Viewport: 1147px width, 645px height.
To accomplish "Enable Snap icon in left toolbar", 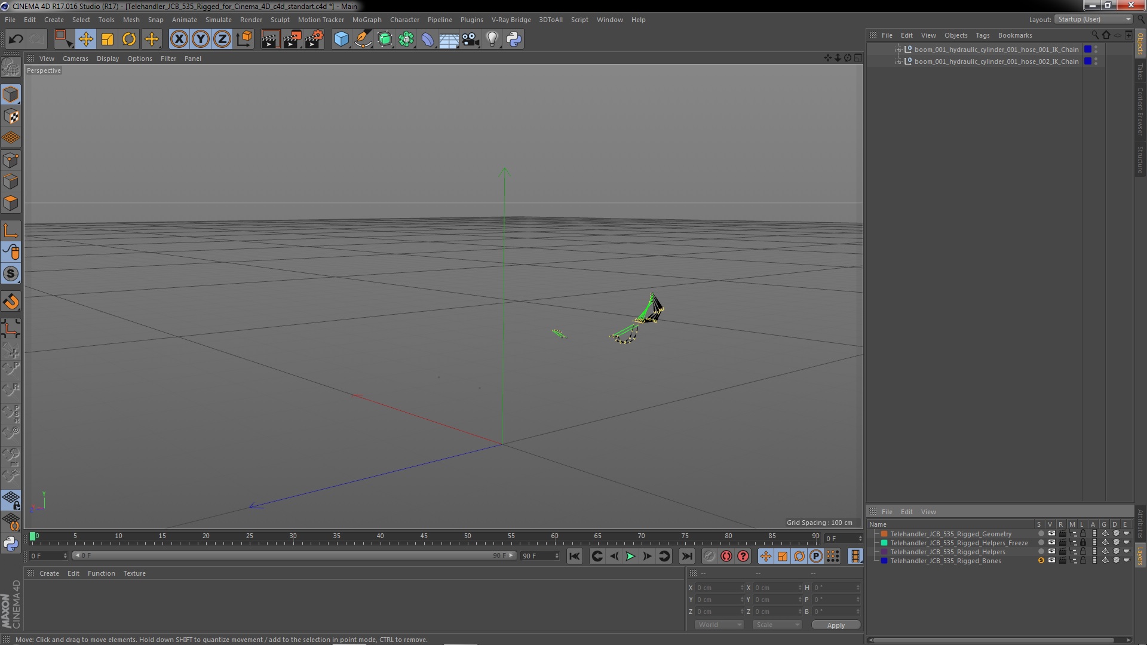I will pos(11,274).
